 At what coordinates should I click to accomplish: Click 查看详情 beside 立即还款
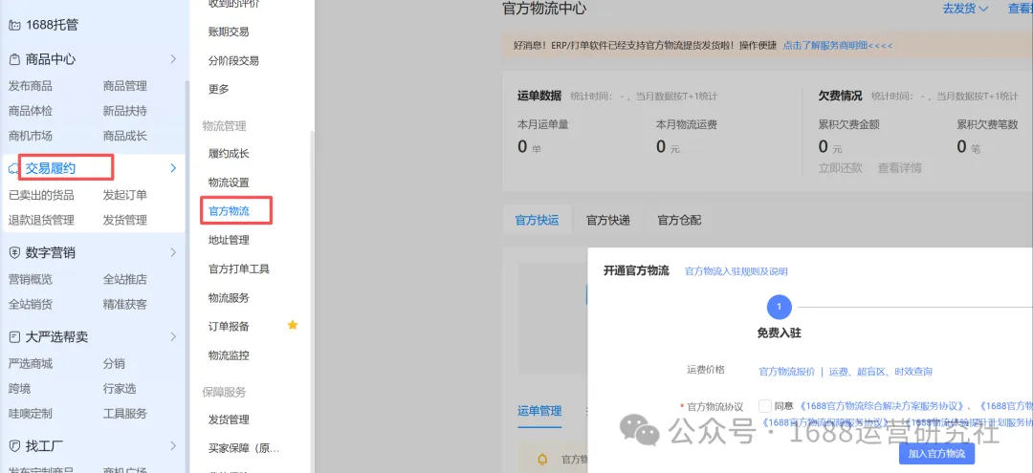[x=899, y=168]
